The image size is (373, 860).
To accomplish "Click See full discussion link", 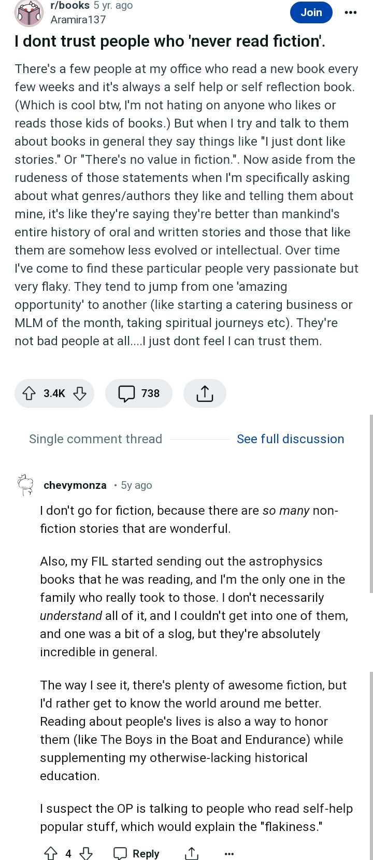I will tap(290, 439).
